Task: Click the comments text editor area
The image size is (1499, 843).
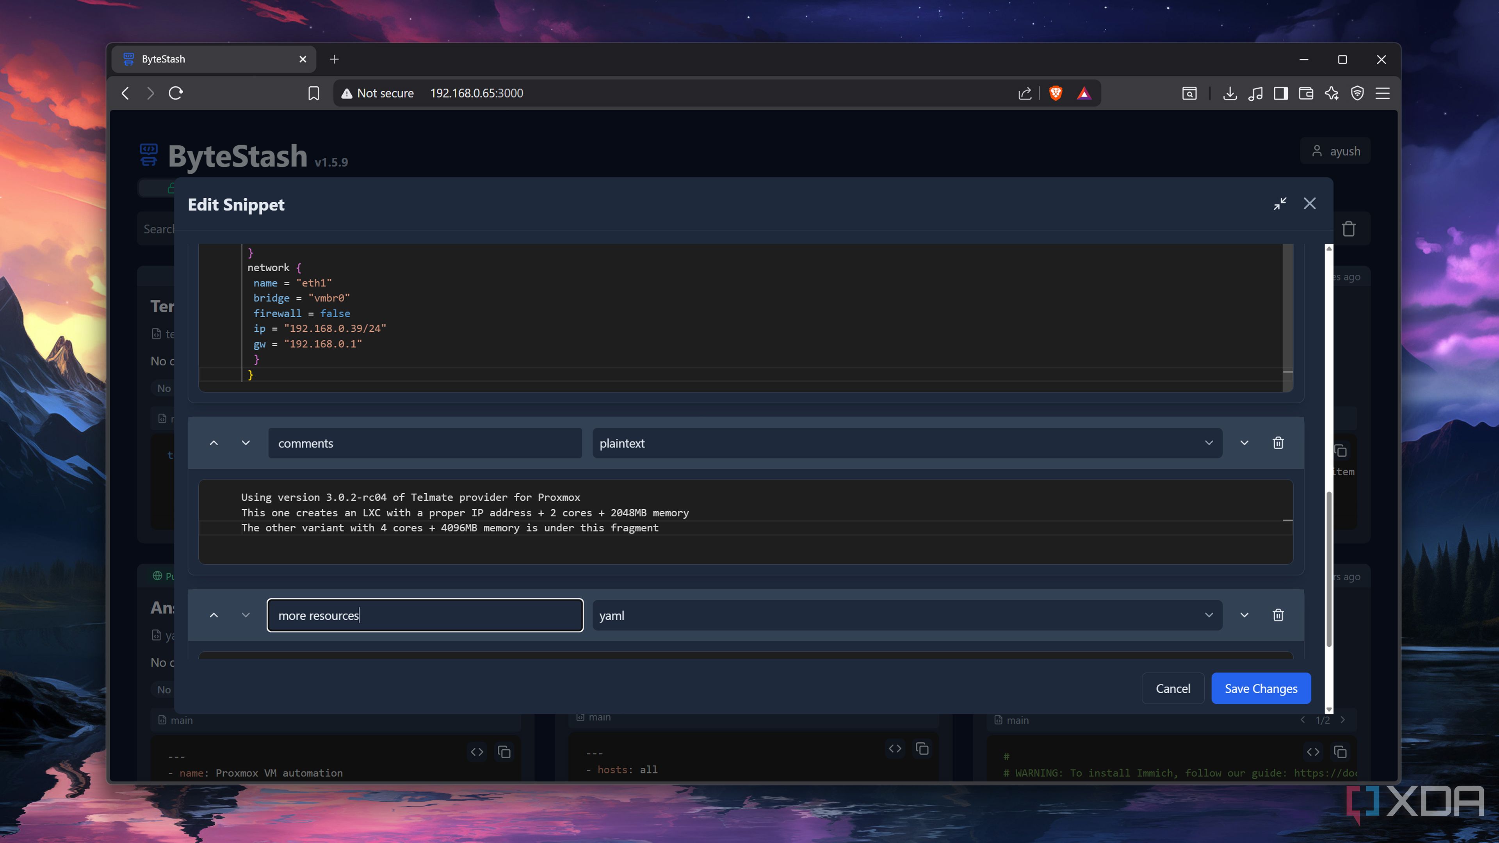Action: click(x=746, y=521)
